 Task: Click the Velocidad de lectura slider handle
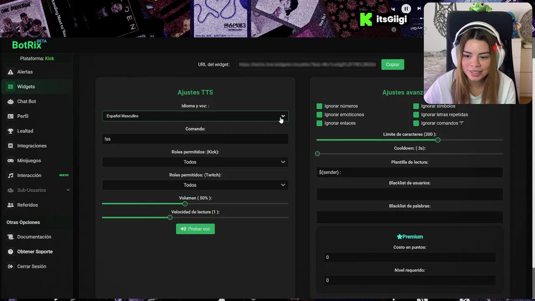(170, 217)
